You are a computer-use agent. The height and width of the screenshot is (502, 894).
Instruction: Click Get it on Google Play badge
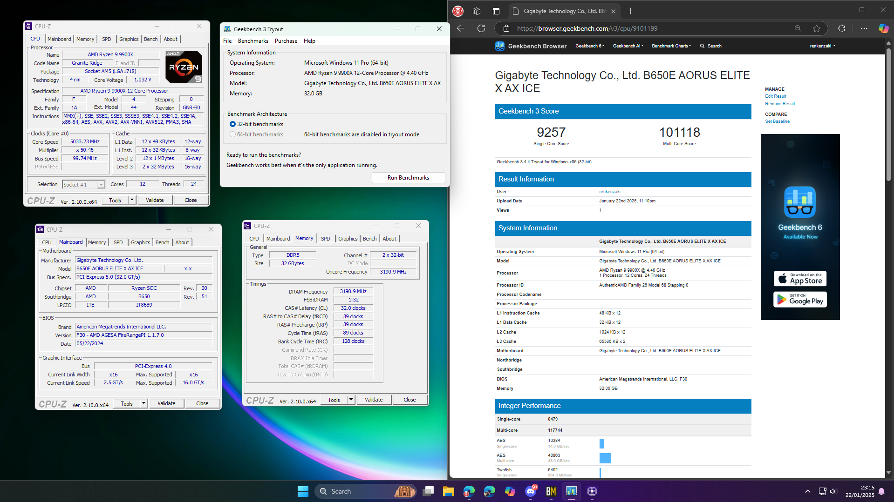pyautogui.click(x=800, y=300)
